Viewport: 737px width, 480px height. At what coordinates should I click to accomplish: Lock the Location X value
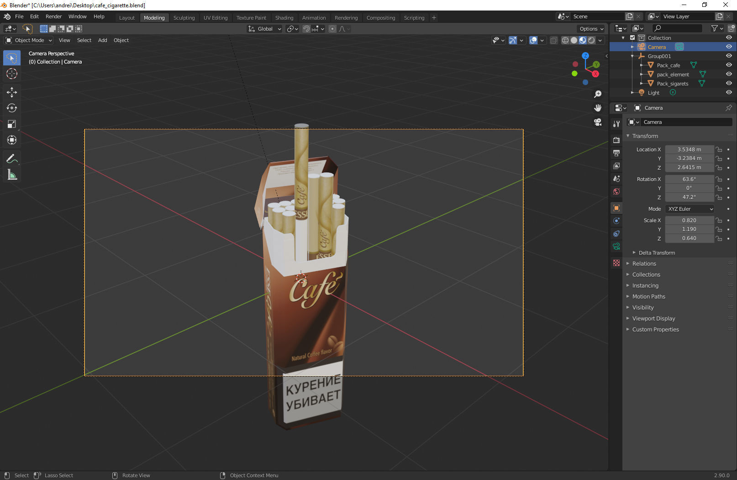(x=719, y=149)
